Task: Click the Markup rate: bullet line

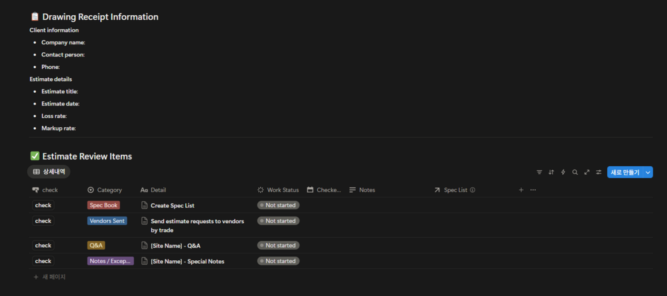Action: [58, 128]
